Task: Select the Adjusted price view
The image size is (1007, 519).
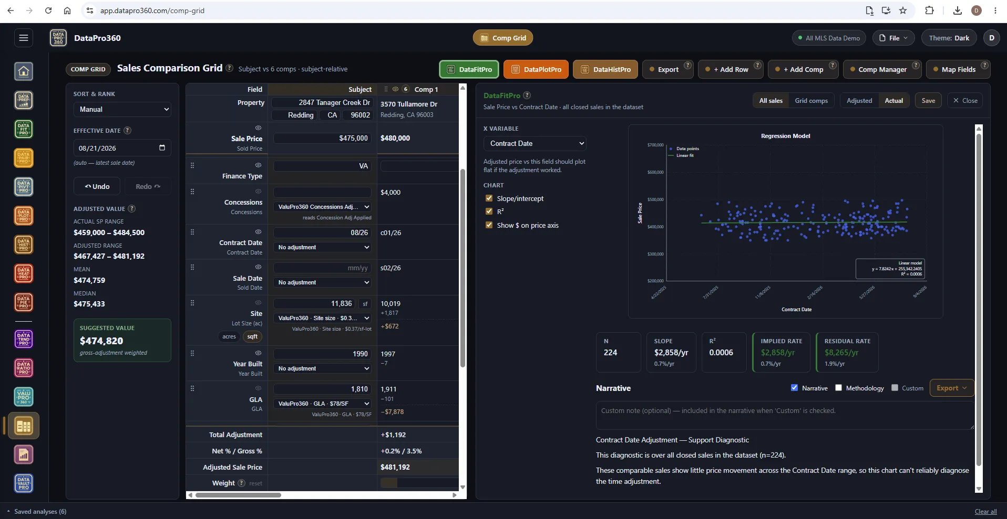Action: 859,100
